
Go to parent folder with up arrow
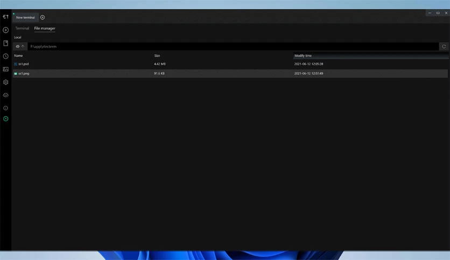pyautogui.click(x=23, y=46)
